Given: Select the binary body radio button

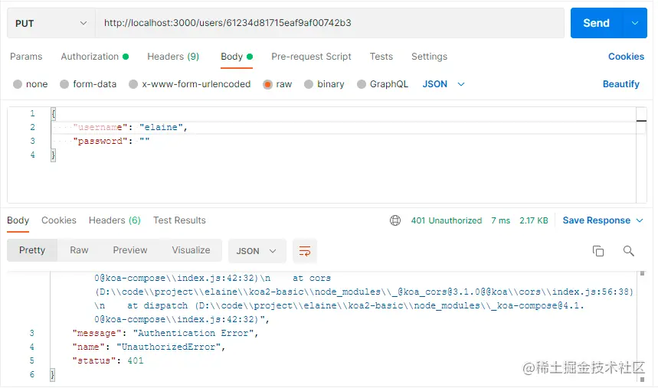Looking at the screenshot, I should [x=309, y=84].
